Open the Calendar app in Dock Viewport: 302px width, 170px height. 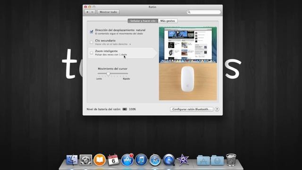pyautogui.click(x=113, y=160)
